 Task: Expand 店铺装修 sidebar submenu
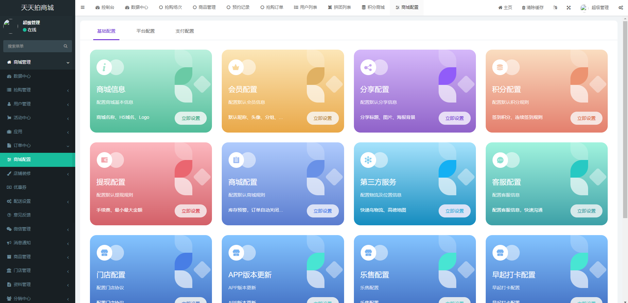point(38,173)
